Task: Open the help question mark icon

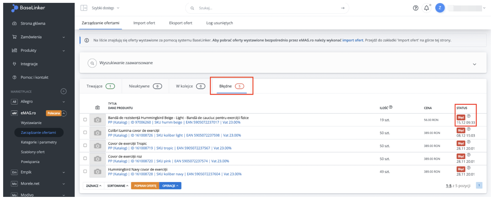Action: [x=416, y=8]
